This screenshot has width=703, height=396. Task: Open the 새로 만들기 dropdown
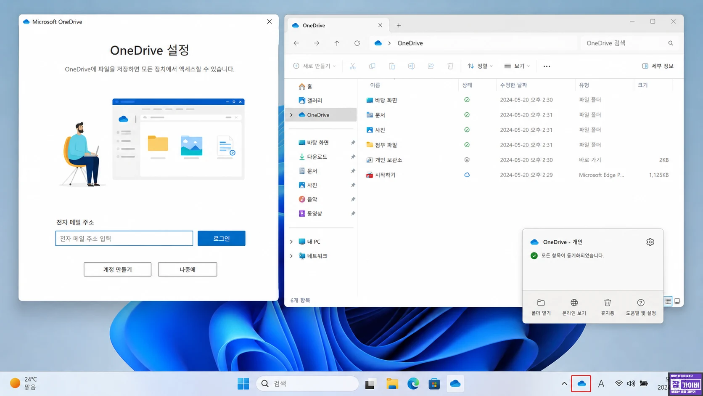314,66
